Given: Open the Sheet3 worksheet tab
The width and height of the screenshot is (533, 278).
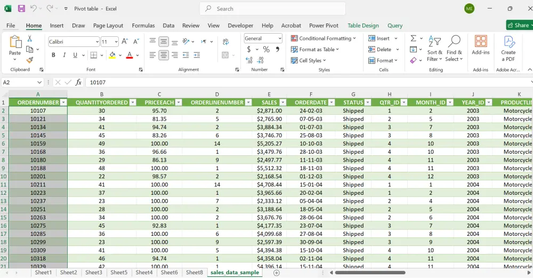Looking at the screenshot, I should (93, 273).
